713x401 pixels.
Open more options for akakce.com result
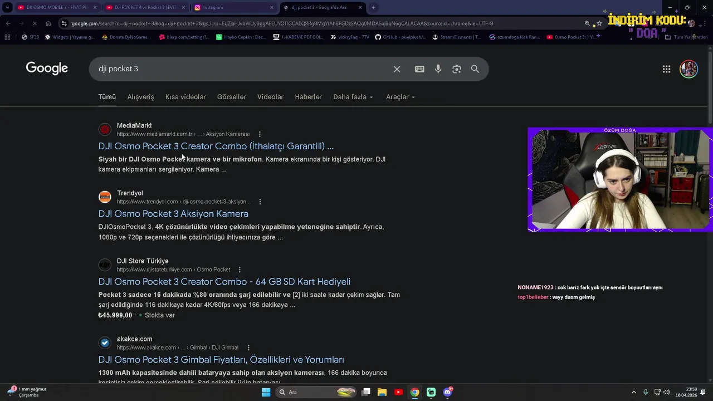pyautogui.click(x=248, y=348)
